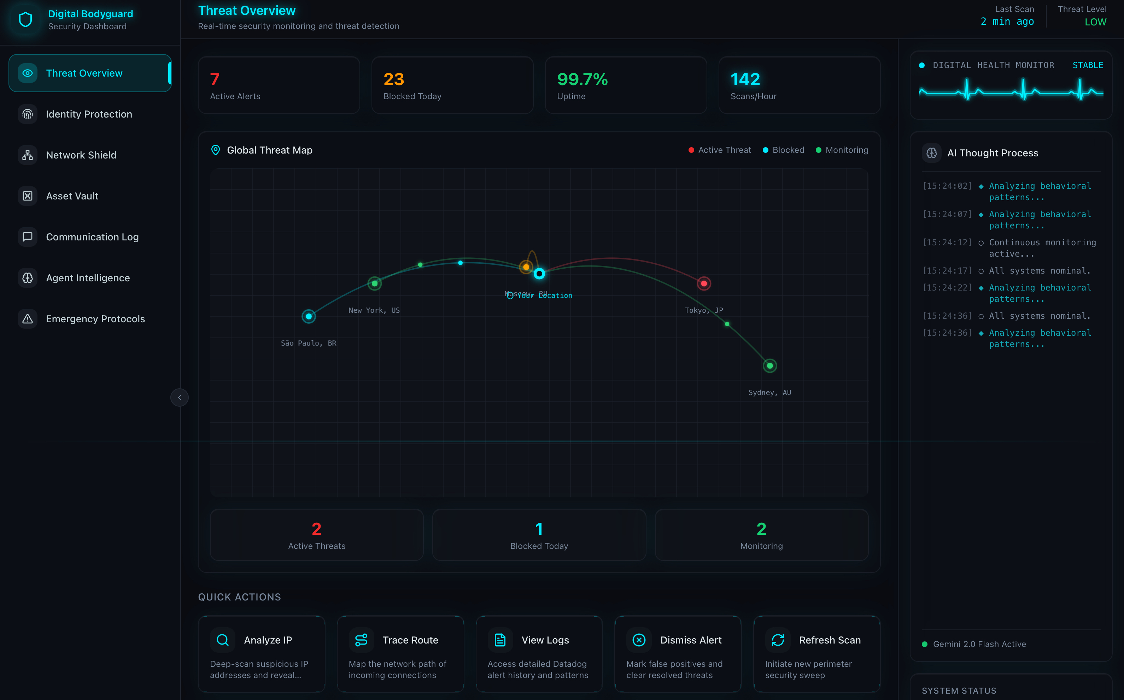Click the Analyze IP magnifier icon
The image size is (1124, 700).
pos(222,640)
